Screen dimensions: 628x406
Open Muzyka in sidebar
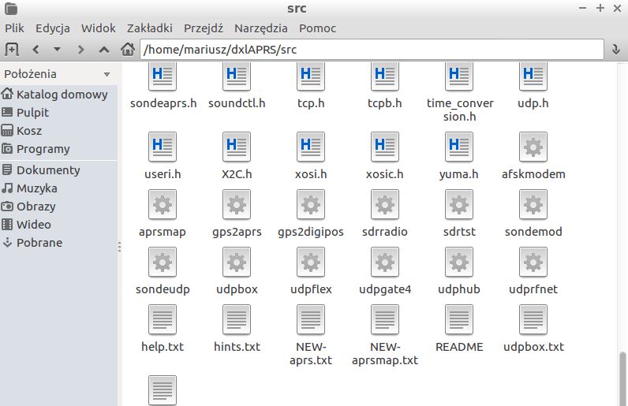click(x=58, y=188)
